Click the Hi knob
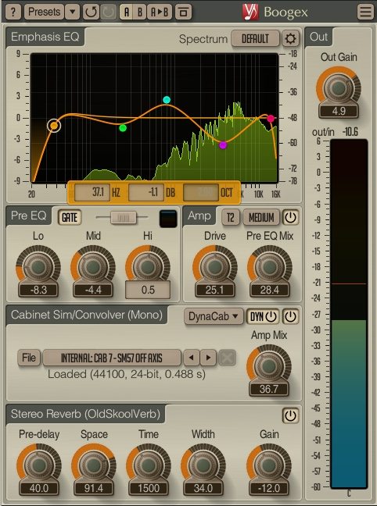This screenshot has width=377, height=506. coord(148,267)
